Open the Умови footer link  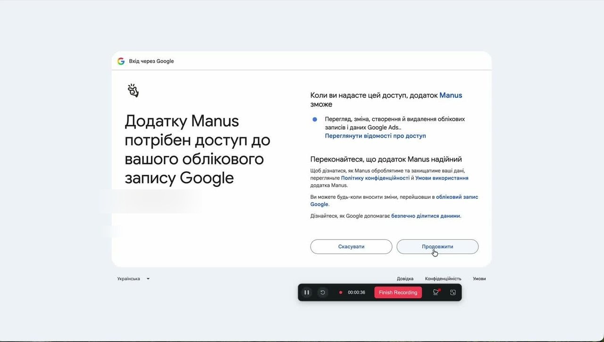(479, 279)
